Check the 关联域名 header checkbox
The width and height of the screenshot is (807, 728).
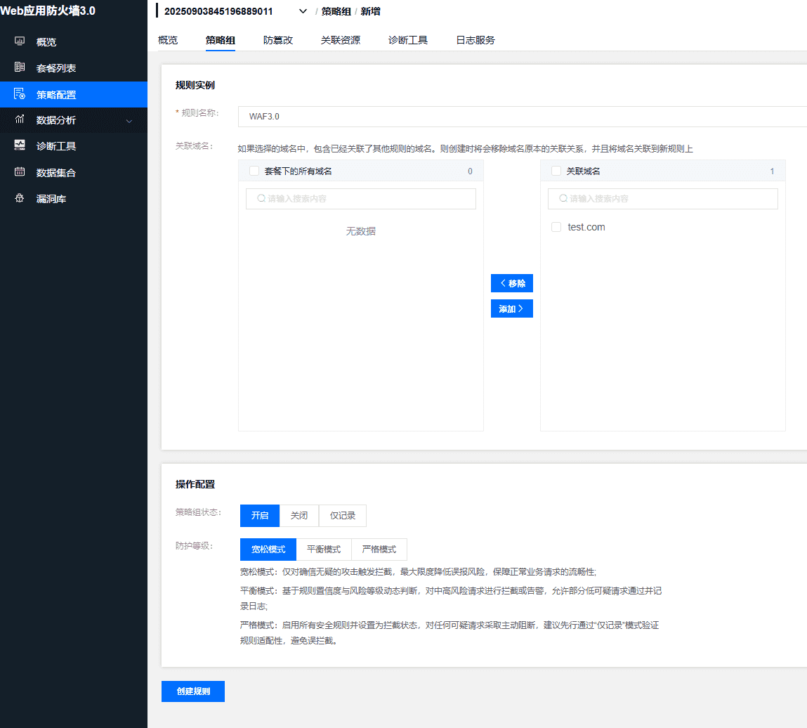(556, 171)
